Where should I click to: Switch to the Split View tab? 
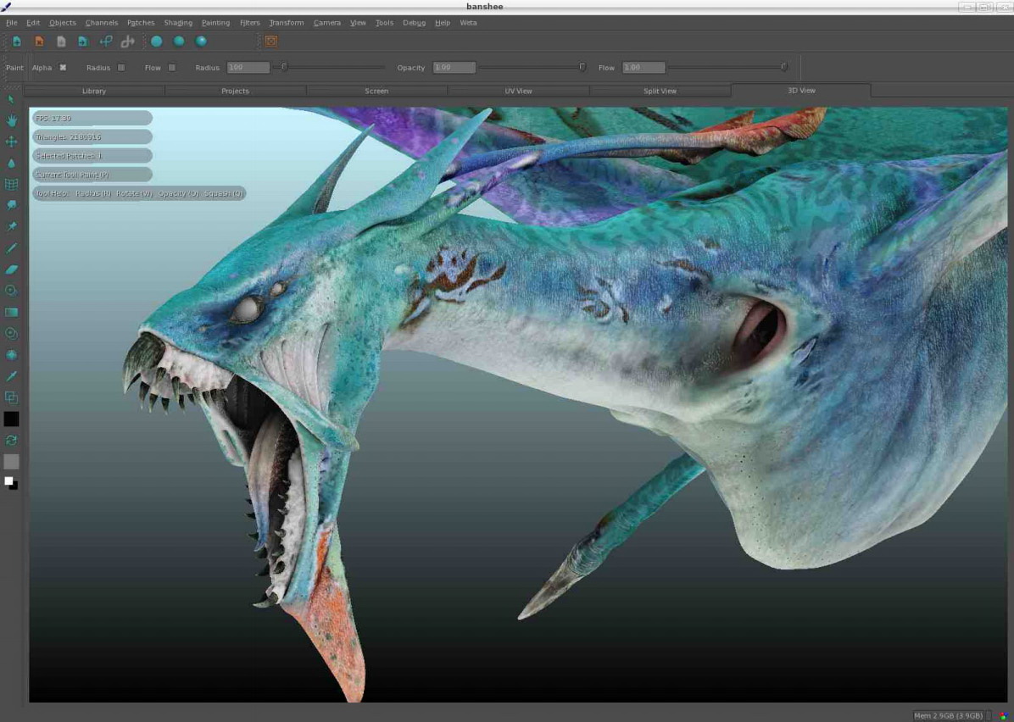pyautogui.click(x=660, y=91)
